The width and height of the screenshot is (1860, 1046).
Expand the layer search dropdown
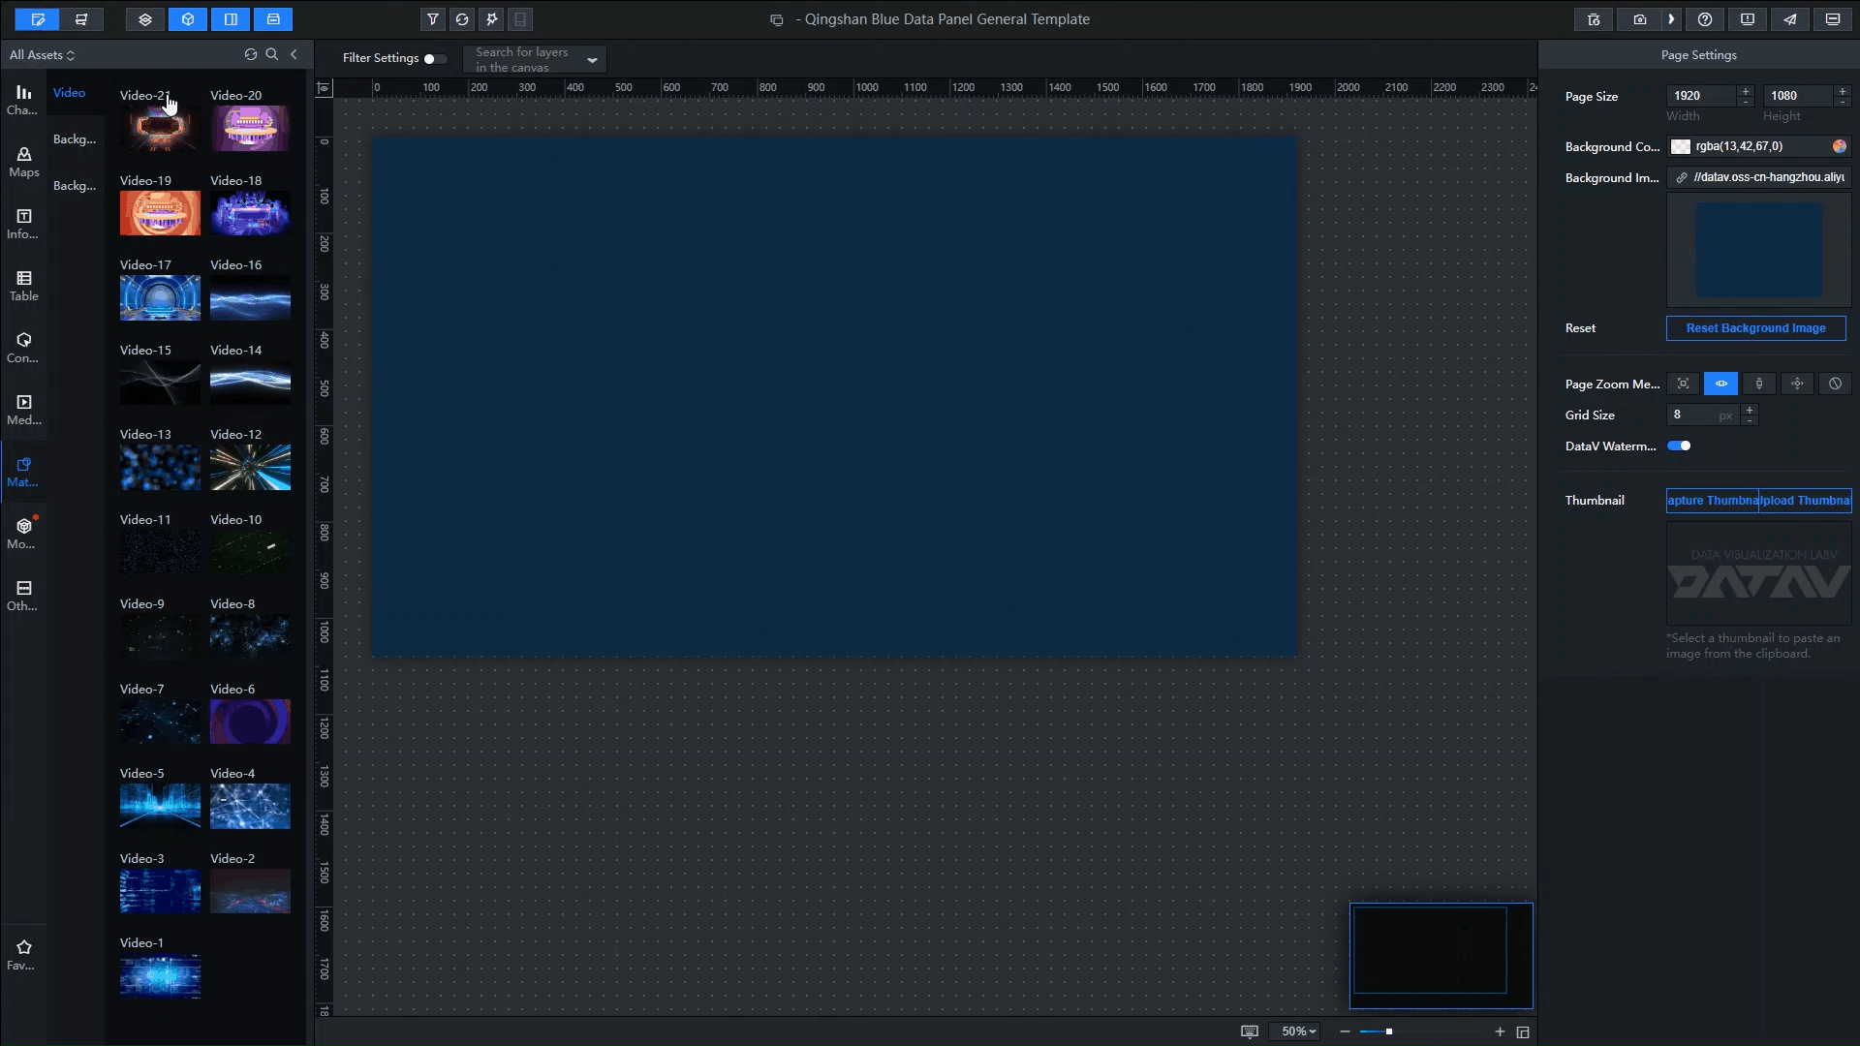tap(592, 60)
